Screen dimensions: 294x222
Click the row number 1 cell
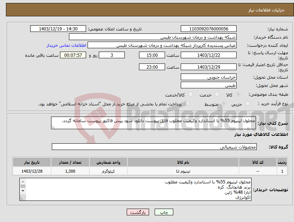282,171
